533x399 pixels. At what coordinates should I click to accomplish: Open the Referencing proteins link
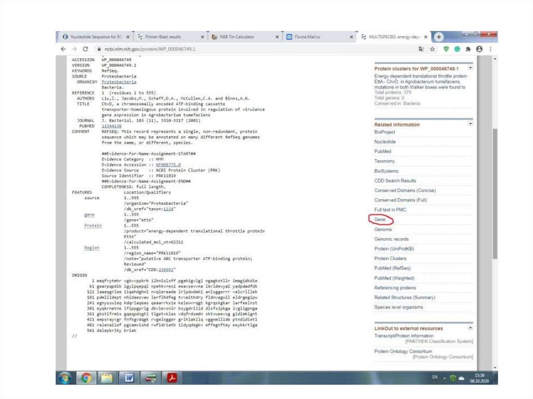click(x=395, y=288)
